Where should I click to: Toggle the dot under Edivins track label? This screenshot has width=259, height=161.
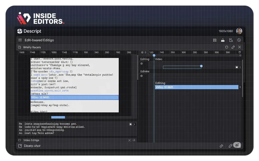click(142, 76)
